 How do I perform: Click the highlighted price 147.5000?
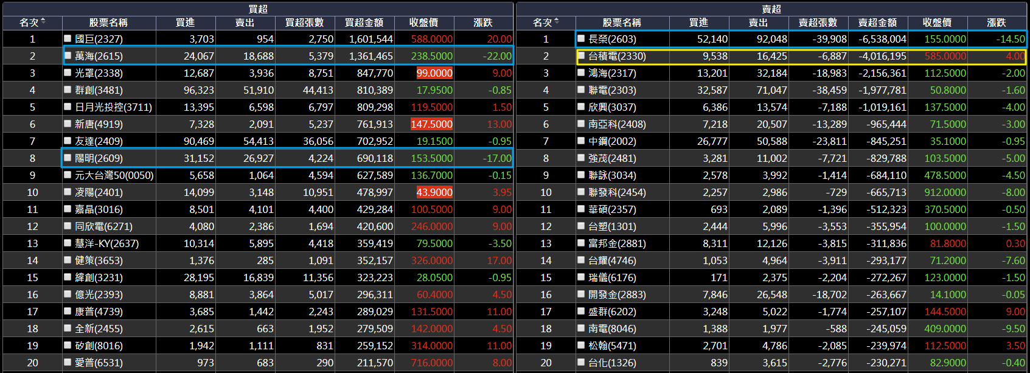432,124
